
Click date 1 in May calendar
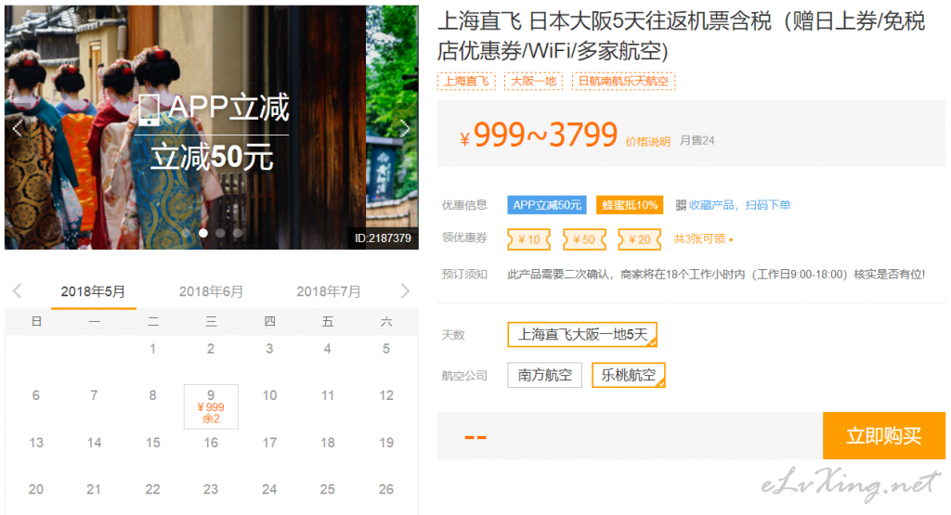pyautogui.click(x=153, y=349)
